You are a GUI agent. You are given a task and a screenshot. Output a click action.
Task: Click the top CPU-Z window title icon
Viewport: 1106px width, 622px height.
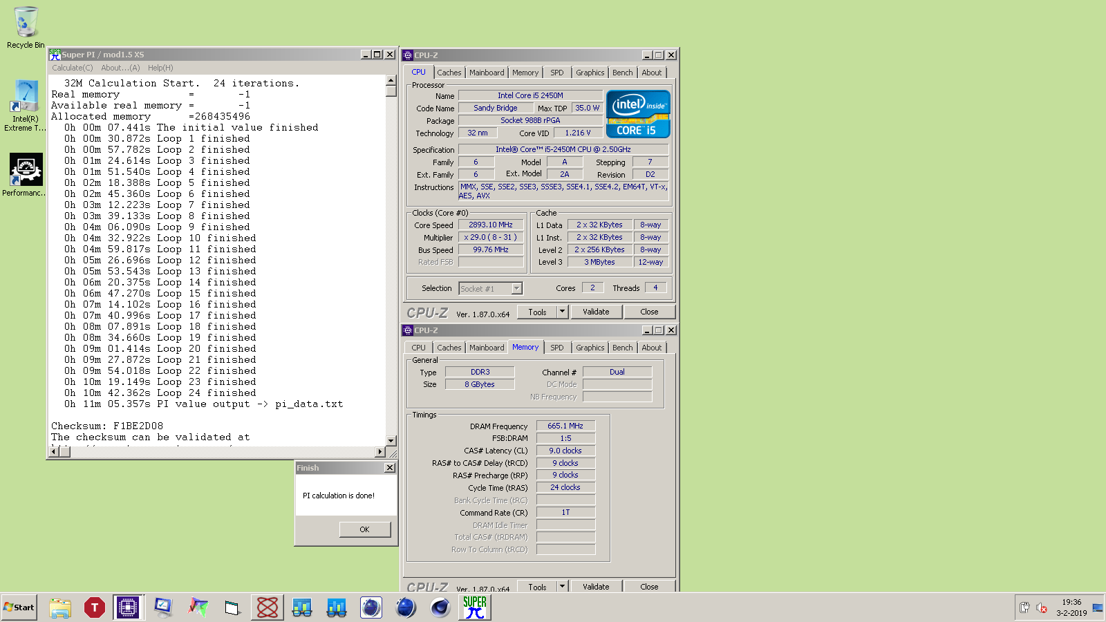[408, 55]
